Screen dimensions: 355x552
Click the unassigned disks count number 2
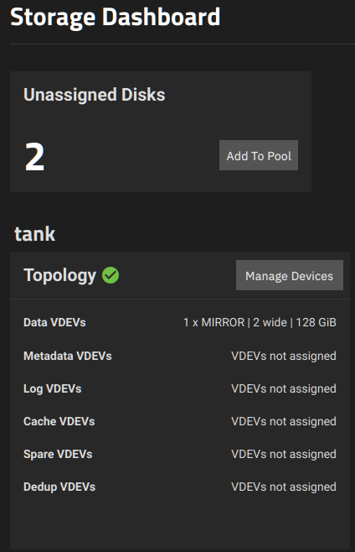tap(34, 157)
